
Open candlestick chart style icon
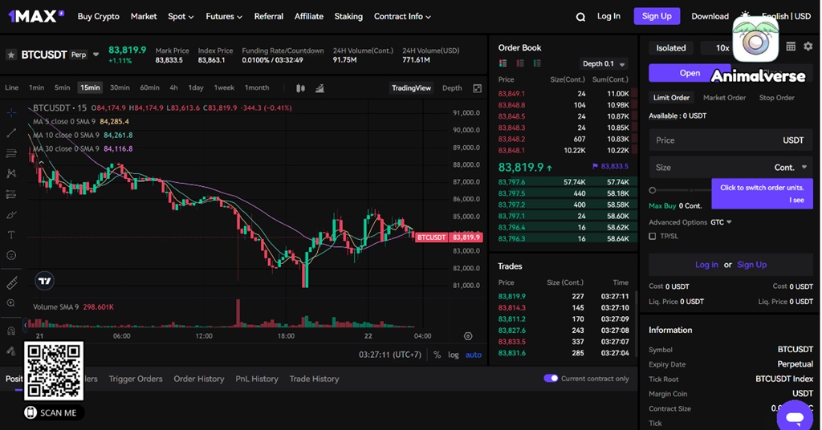click(300, 88)
